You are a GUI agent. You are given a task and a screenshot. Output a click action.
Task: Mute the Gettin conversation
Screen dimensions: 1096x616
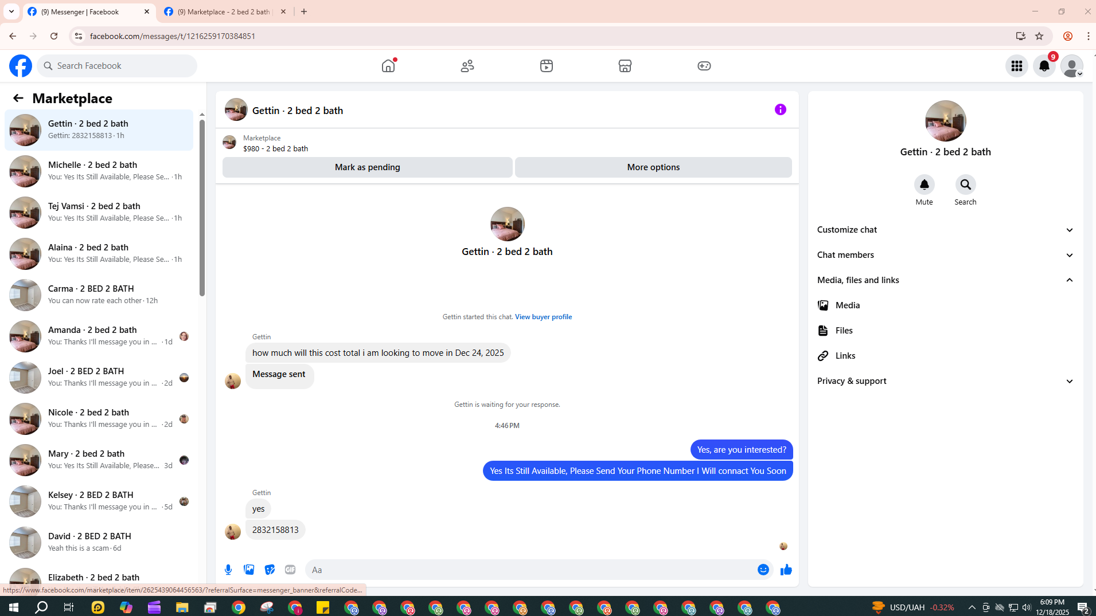click(925, 185)
